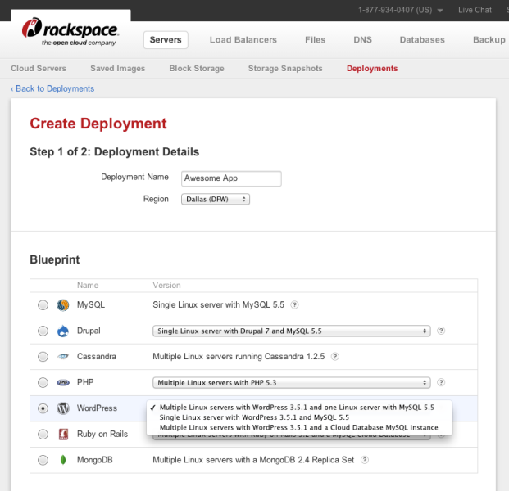Expand the phone number dropdown arrow
509x491 pixels.
440,11
